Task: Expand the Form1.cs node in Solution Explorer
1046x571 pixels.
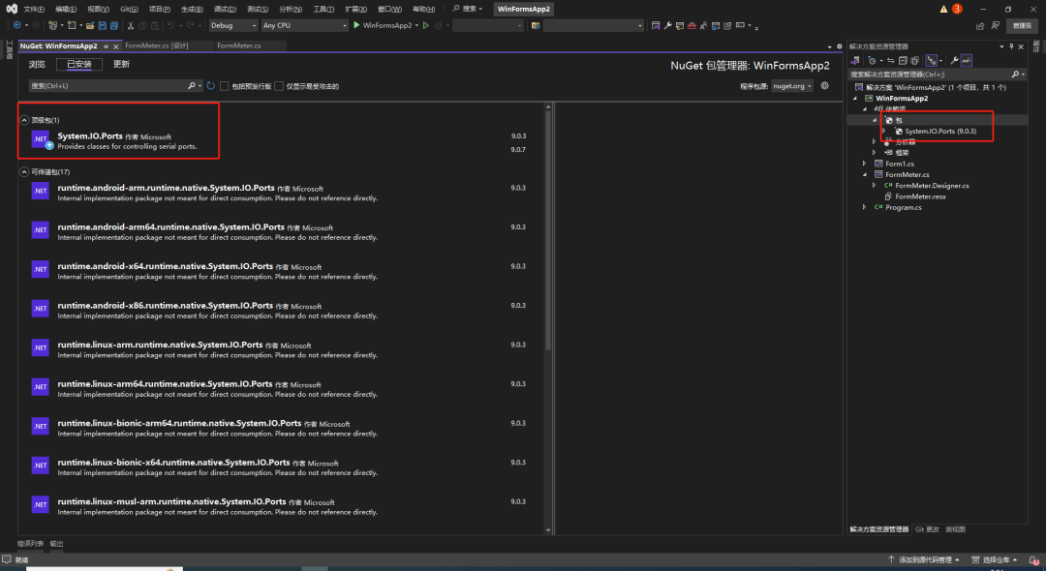Action: 865,164
